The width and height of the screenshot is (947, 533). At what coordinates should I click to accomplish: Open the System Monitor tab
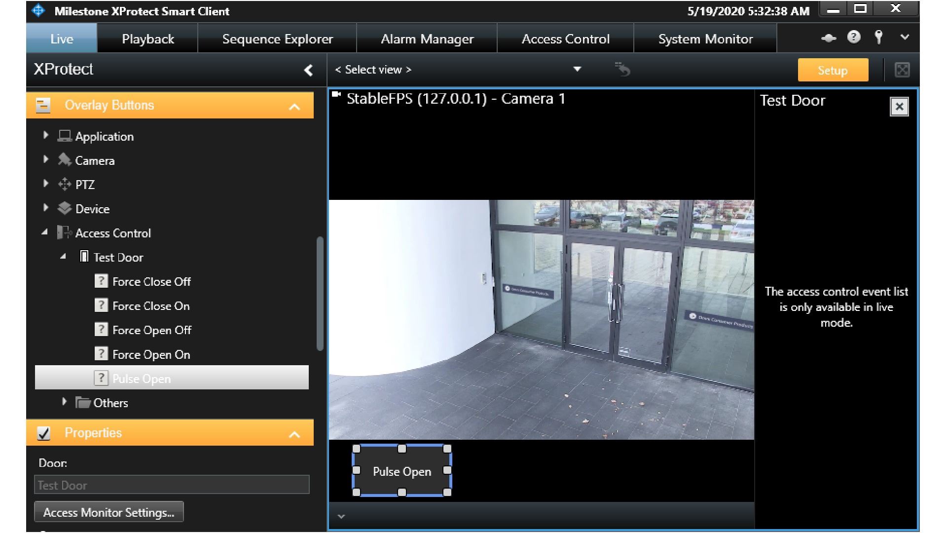(x=705, y=38)
